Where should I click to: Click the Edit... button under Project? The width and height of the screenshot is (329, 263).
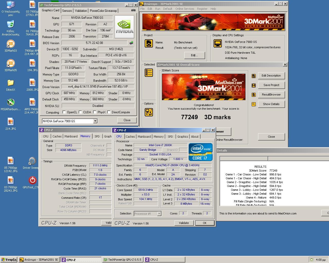tap(194, 55)
